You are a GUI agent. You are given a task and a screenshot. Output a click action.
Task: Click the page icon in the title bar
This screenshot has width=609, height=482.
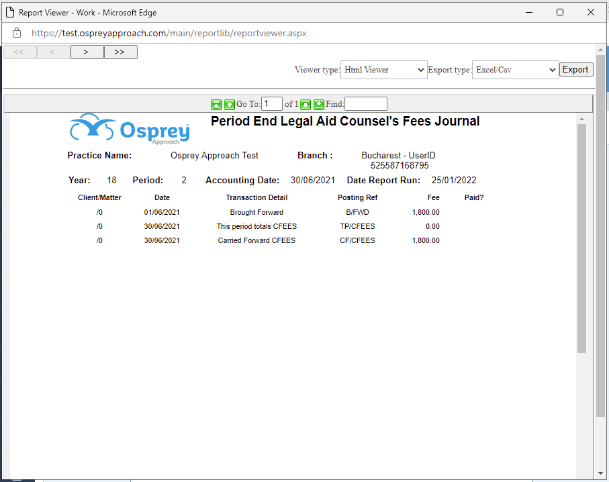[x=10, y=13]
